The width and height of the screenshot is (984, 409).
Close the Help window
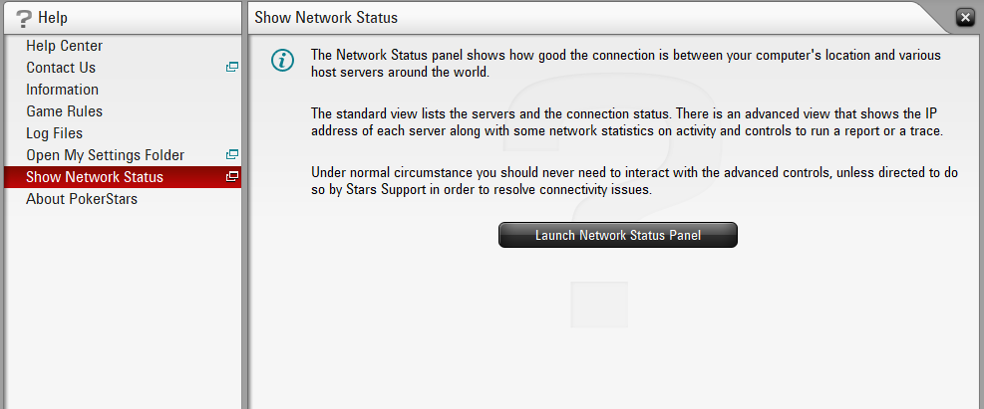965,18
